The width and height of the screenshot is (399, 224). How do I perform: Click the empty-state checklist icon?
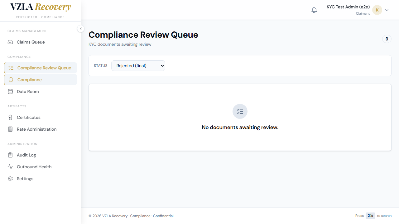tap(240, 111)
